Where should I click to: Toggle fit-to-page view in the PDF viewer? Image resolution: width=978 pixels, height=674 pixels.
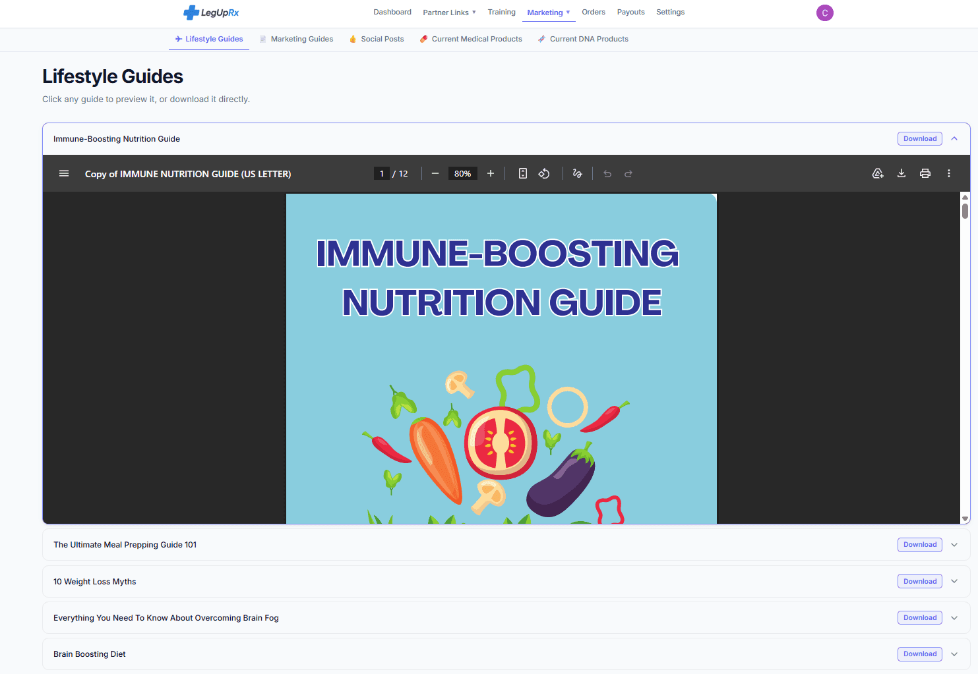(x=522, y=173)
